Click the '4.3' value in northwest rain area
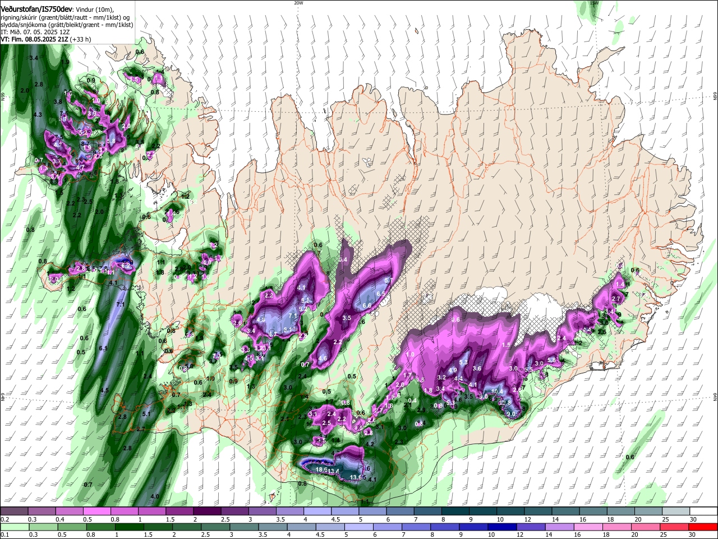 pyautogui.click(x=38, y=115)
